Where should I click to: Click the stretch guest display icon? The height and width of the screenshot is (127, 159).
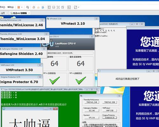click(x=75, y=7)
